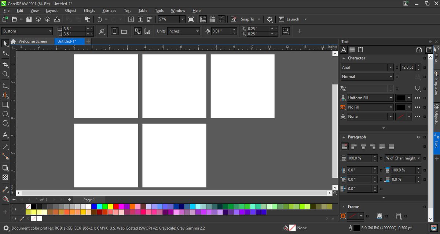Toggle Show grid
The width and height of the screenshot is (440, 234).
[x=212, y=19]
